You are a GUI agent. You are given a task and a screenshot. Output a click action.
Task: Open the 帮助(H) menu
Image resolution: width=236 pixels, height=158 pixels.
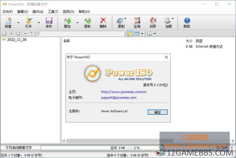(x=84, y=12)
